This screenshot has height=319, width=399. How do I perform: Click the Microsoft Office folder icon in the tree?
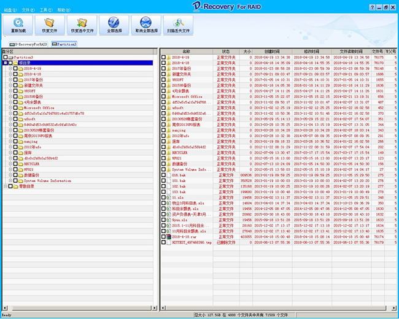coord(21,108)
